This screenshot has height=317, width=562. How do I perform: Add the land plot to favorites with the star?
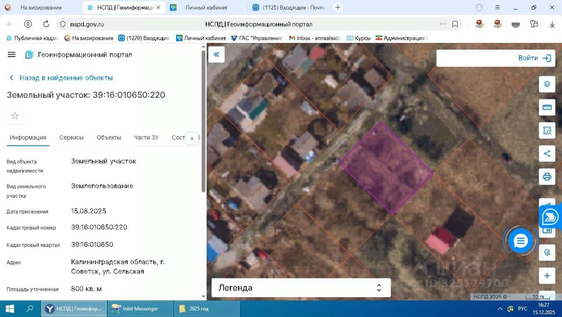point(15,116)
